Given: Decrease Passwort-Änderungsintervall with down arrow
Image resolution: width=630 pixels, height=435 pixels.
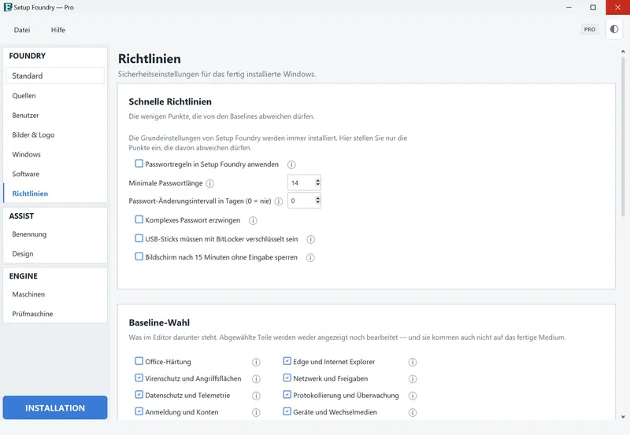Looking at the screenshot, I should pos(318,202).
